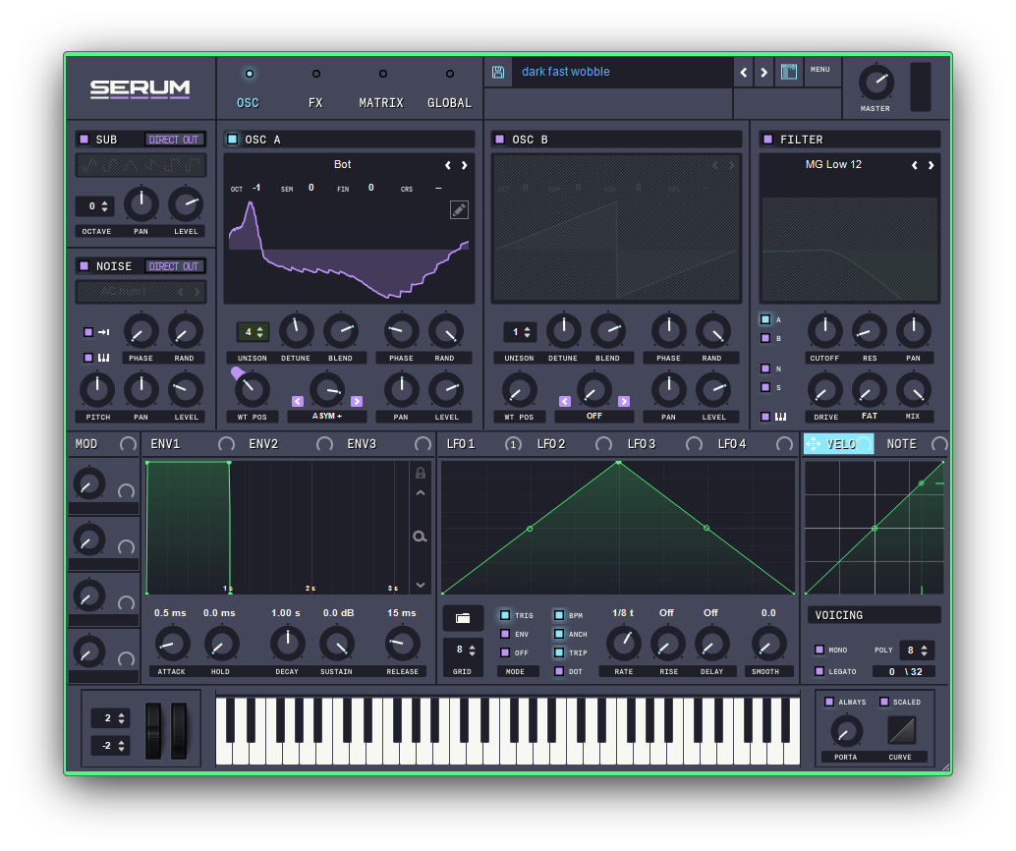Viewport: 1016px width, 851px height.
Task: Toggle LFO BPM sync checkbox
Action: tap(558, 615)
